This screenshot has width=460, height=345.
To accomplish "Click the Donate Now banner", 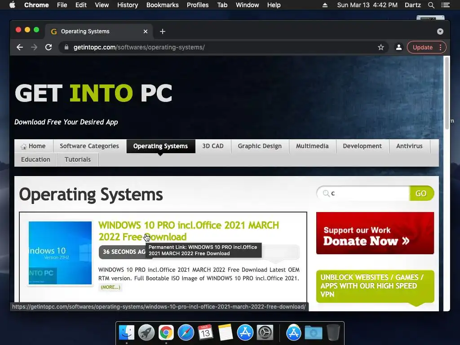I will pyautogui.click(x=375, y=233).
